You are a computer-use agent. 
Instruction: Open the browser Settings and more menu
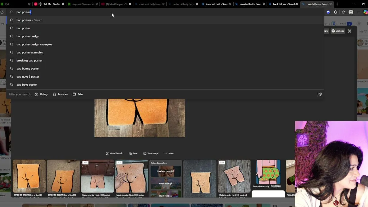[358, 12]
